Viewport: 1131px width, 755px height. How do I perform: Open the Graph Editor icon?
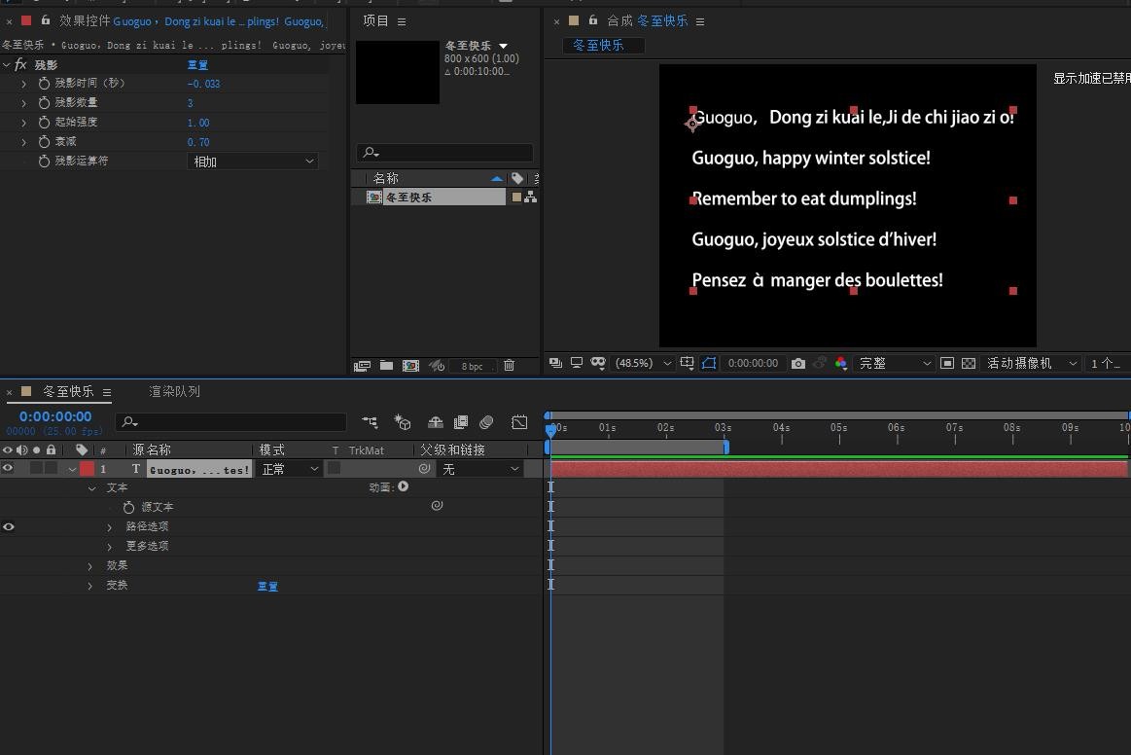pyautogui.click(x=519, y=422)
